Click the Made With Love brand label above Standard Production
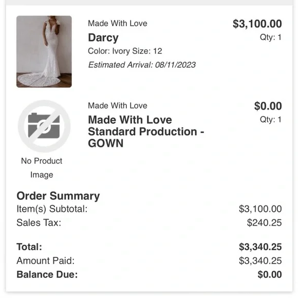Viewport: 298px width, 298px height. coord(118,106)
